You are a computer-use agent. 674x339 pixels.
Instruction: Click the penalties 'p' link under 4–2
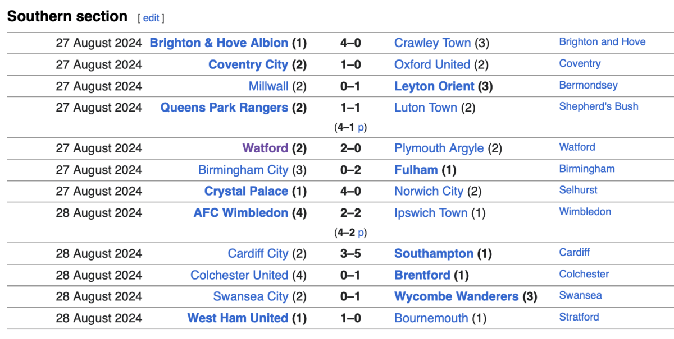tap(361, 233)
